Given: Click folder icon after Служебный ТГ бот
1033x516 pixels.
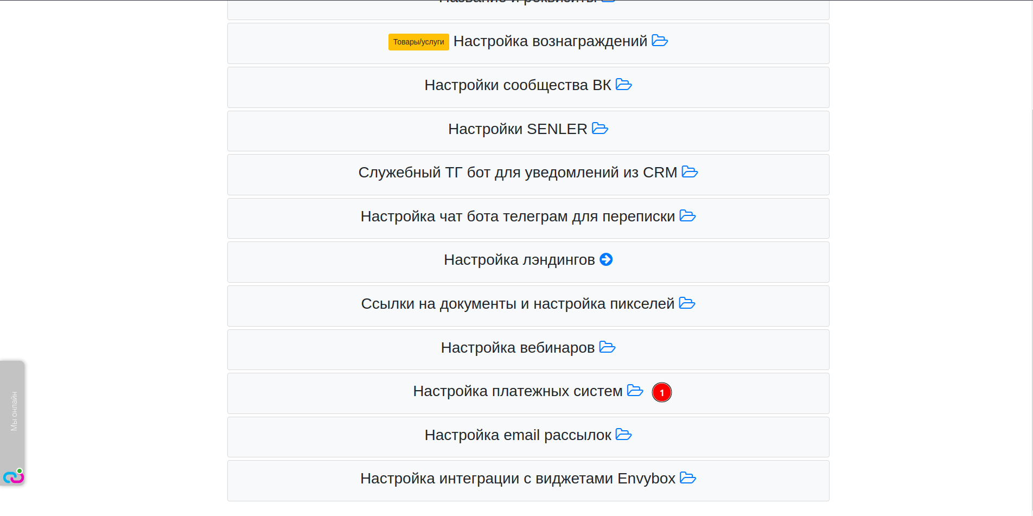Looking at the screenshot, I should [690, 172].
